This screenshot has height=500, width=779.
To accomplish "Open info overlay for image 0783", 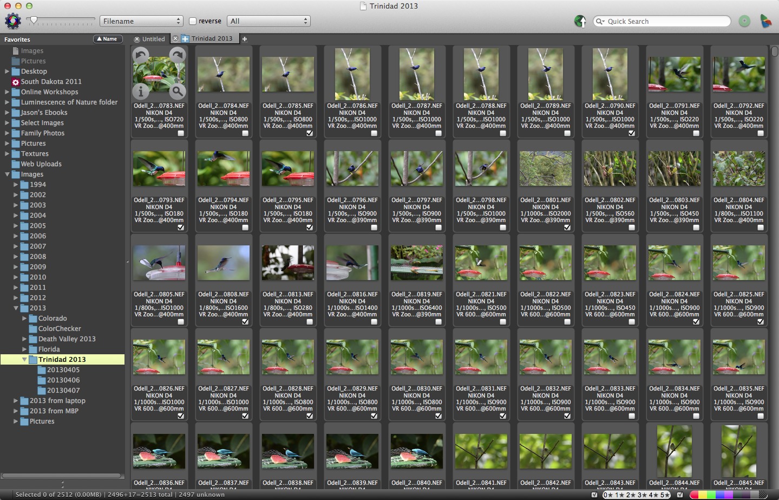I will [141, 91].
